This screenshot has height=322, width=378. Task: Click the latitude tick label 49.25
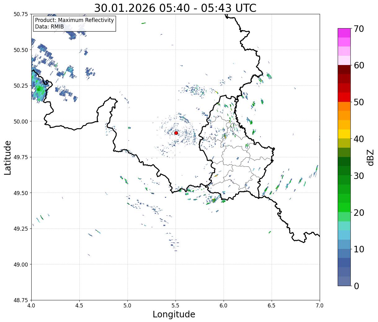click(x=21, y=229)
